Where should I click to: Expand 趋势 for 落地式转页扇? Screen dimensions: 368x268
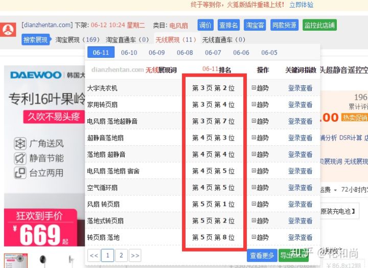tap(260, 220)
